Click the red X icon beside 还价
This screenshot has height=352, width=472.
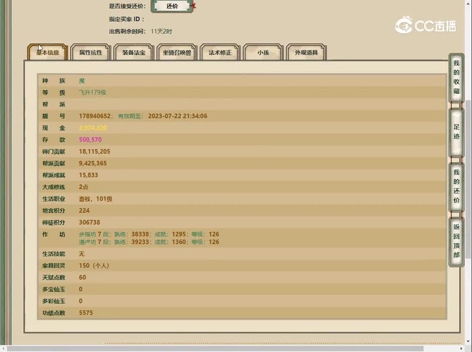(x=194, y=6)
